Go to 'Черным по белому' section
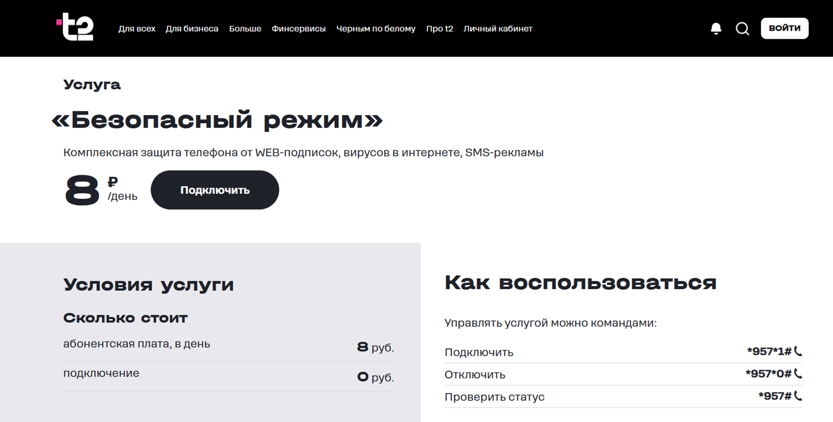 375,28
